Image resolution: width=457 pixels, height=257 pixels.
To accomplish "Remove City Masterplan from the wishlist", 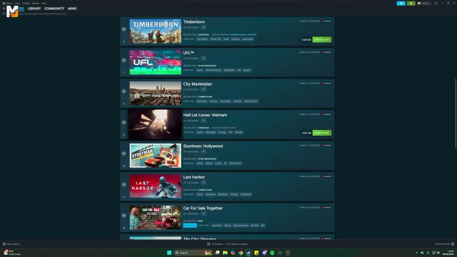I will (x=326, y=83).
